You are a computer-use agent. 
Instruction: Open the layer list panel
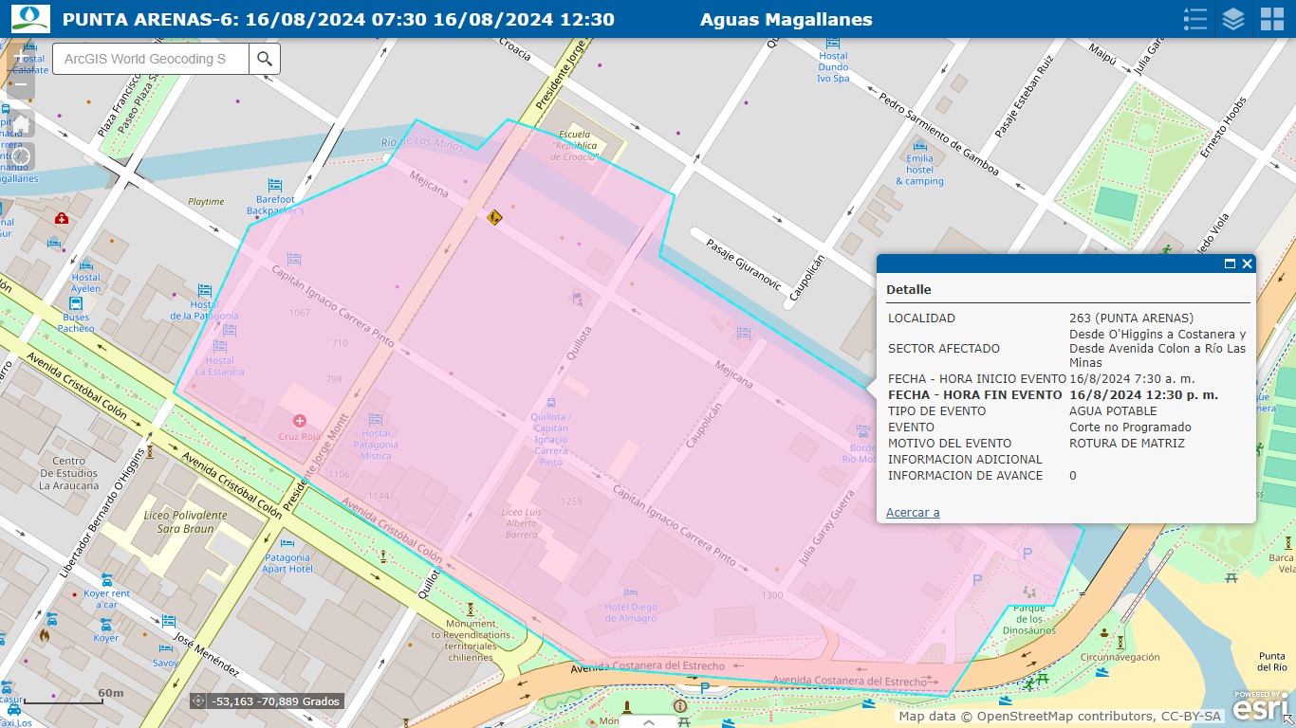(x=1233, y=19)
